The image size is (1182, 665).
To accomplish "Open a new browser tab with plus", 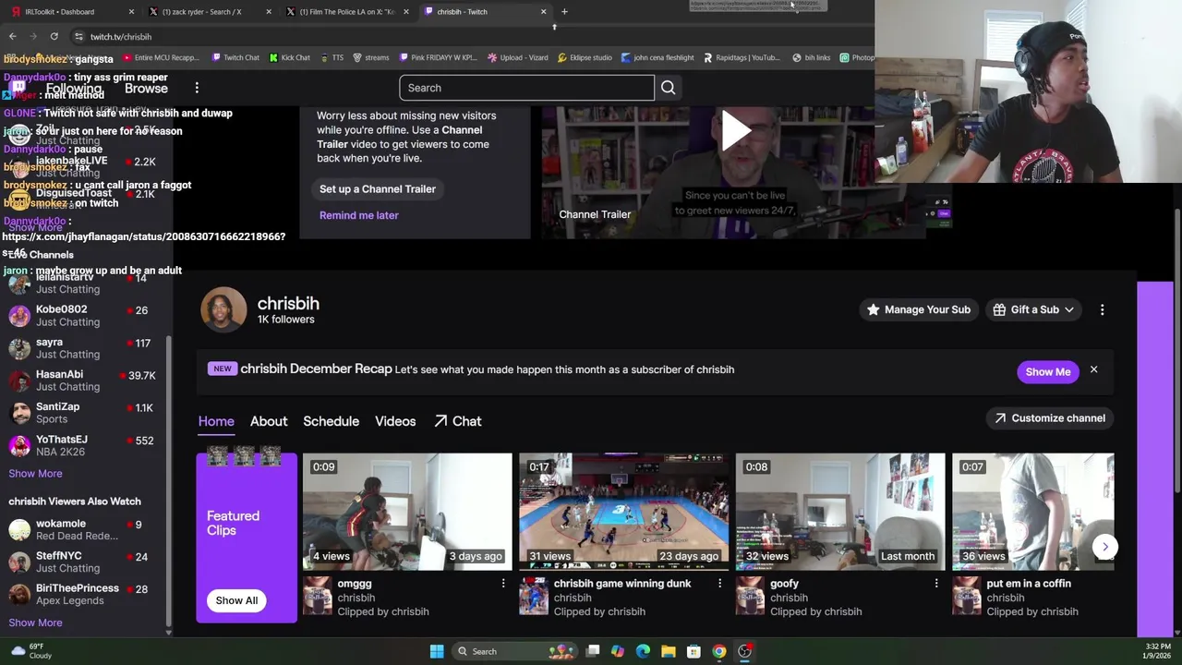I will click(x=564, y=12).
